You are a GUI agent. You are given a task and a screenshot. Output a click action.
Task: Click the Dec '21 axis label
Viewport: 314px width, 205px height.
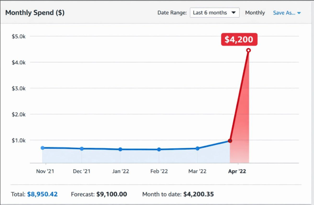click(x=81, y=171)
